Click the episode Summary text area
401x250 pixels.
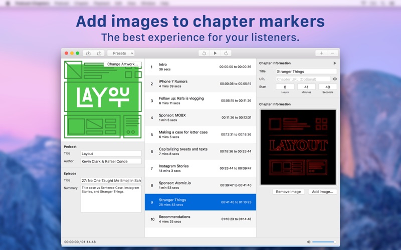pos(111,198)
